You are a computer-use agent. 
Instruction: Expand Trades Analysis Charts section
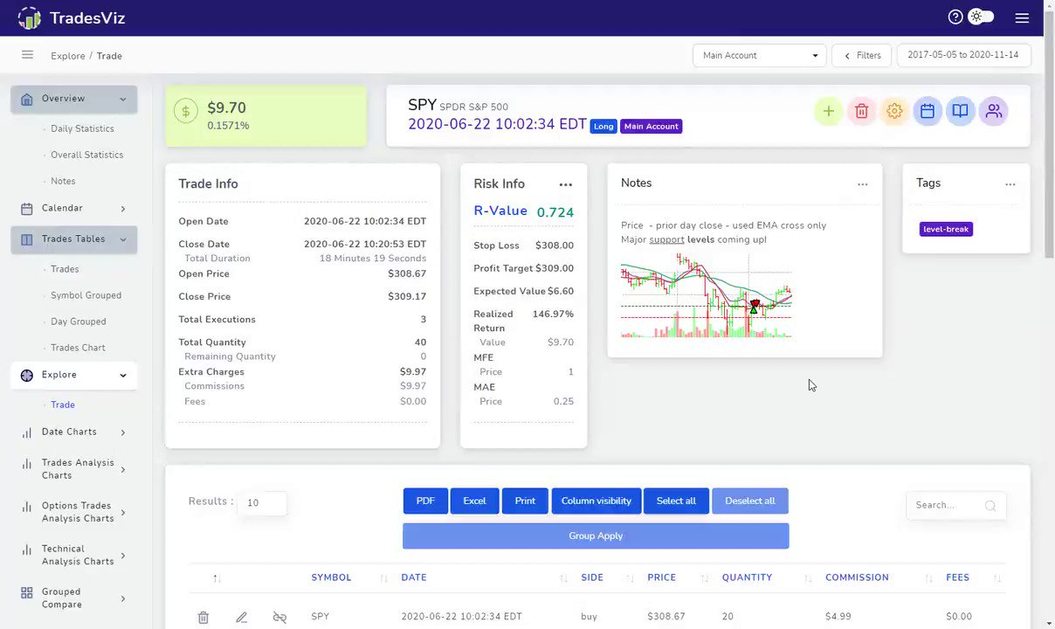[73, 469]
